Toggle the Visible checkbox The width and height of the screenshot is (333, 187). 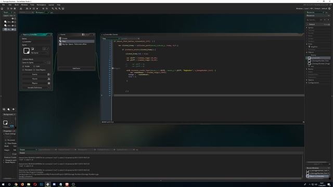pos(23,66)
